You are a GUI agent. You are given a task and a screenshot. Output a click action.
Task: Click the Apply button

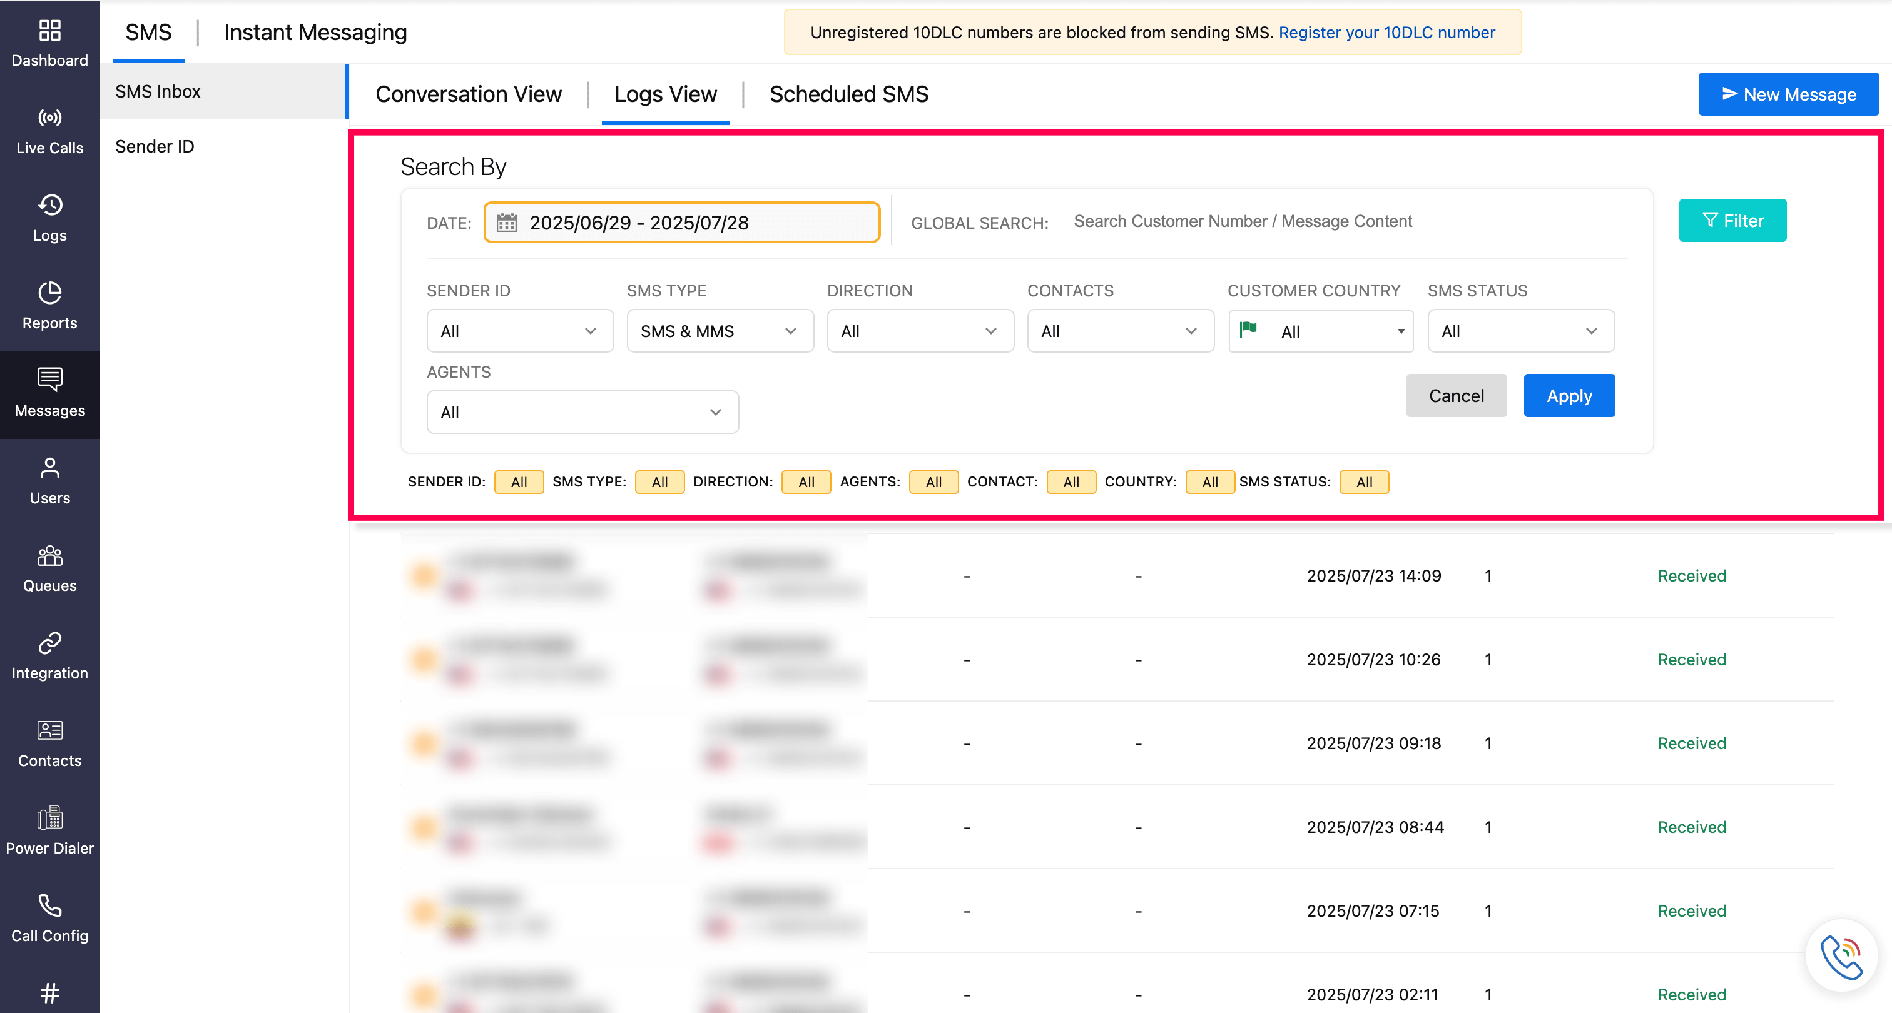tap(1569, 396)
